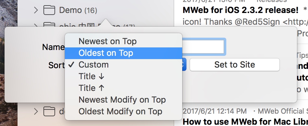Screen dimensions: 308x126
Task: Click the Set to Site button
Action: click(234, 65)
